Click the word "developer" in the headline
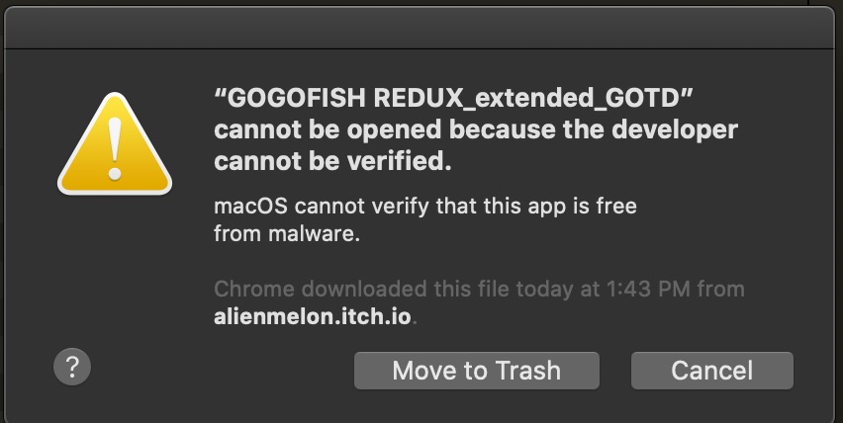Screen dimensions: 843x423 (681, 130)
